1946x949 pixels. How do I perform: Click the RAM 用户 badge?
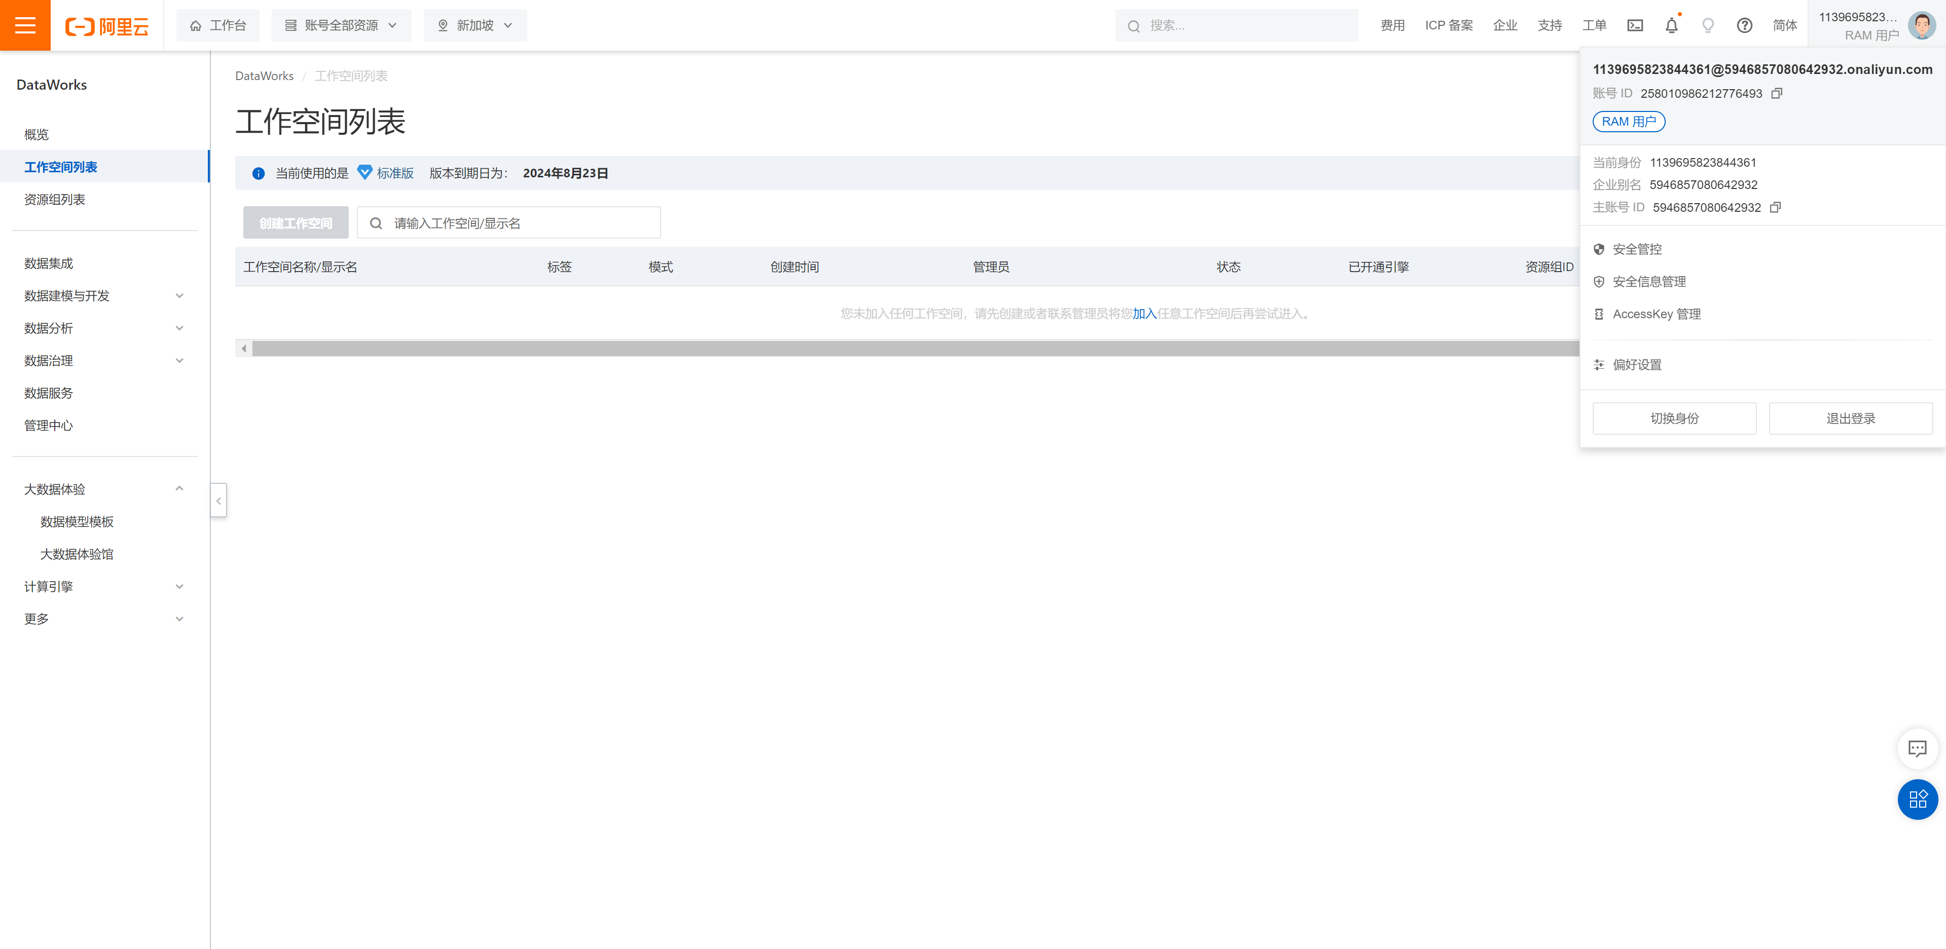pos(1628,122)
